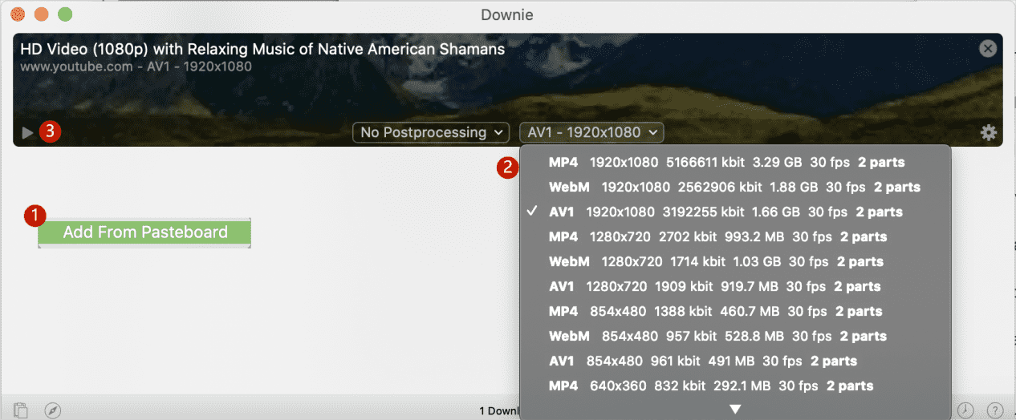Screen dimensions: 1016x420
Task: Click the help question mark icon
Action: pos(994,410)
